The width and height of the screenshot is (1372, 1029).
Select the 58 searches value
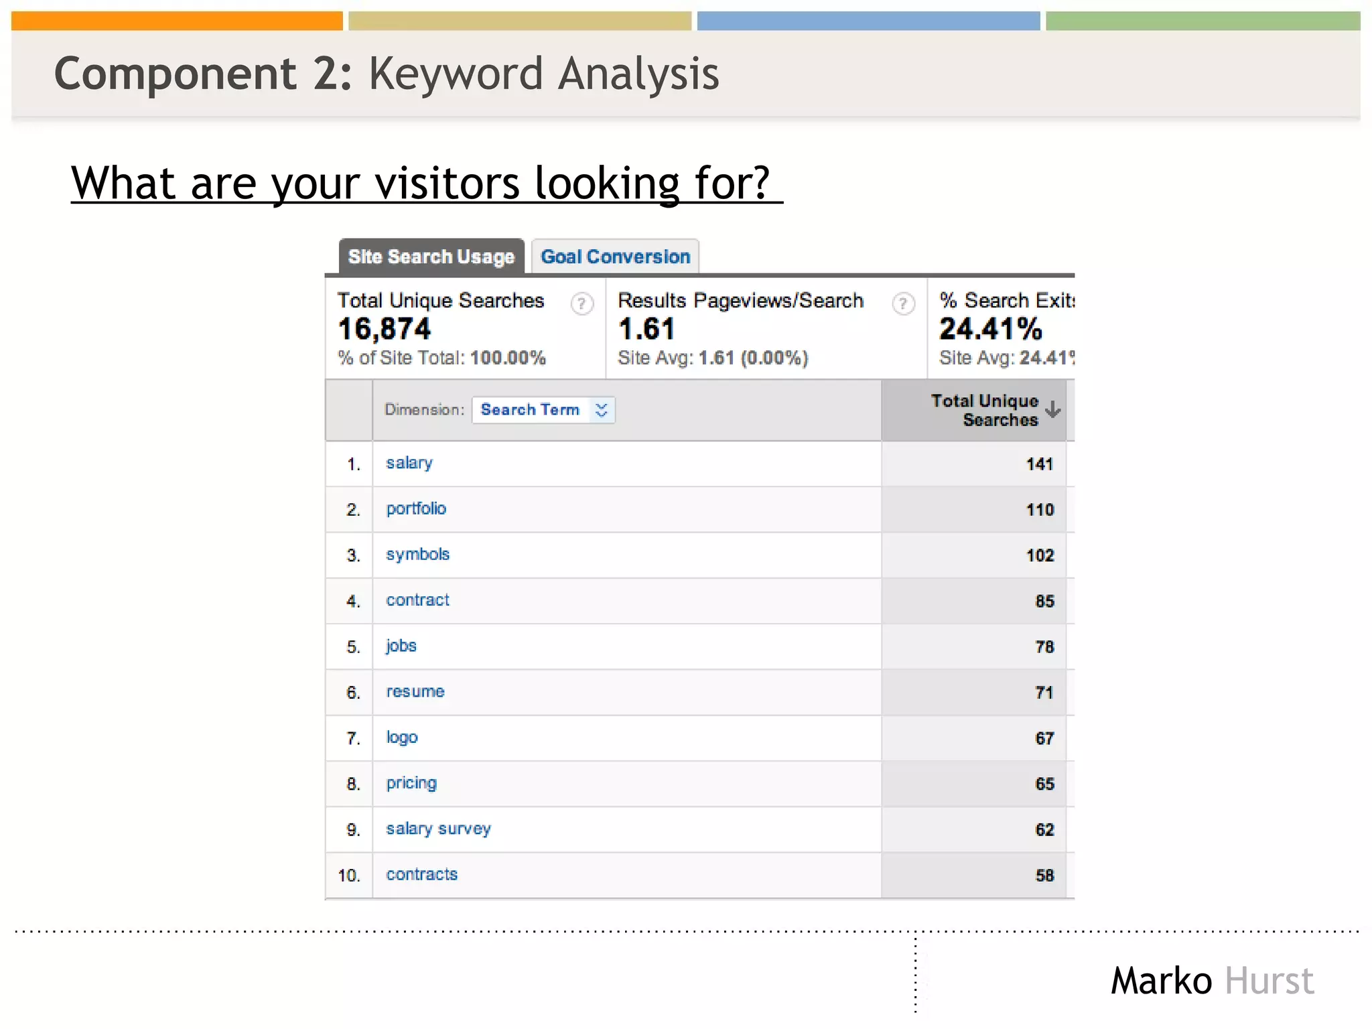click(x=1044, y=876)
